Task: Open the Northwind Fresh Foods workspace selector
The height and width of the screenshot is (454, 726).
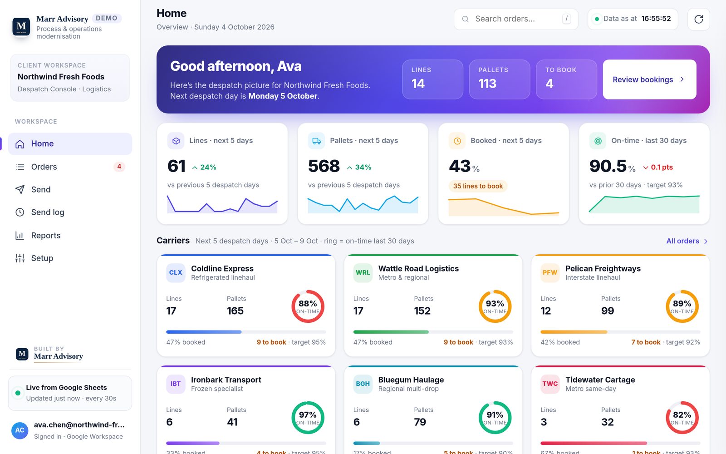Action: (x=70, y=78)
